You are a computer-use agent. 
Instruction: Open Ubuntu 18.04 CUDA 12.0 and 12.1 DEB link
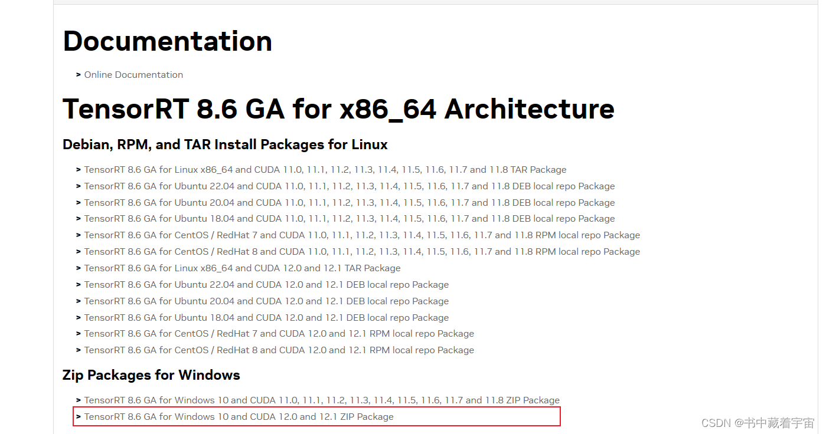266,318
